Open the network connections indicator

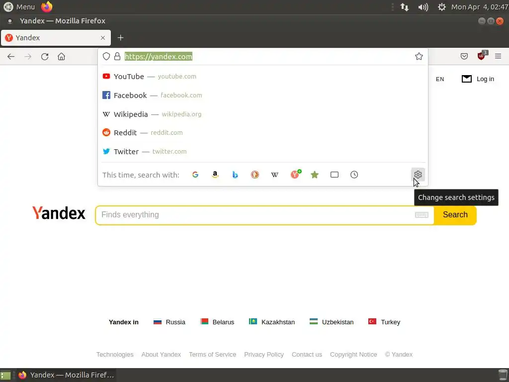[405, 7]
